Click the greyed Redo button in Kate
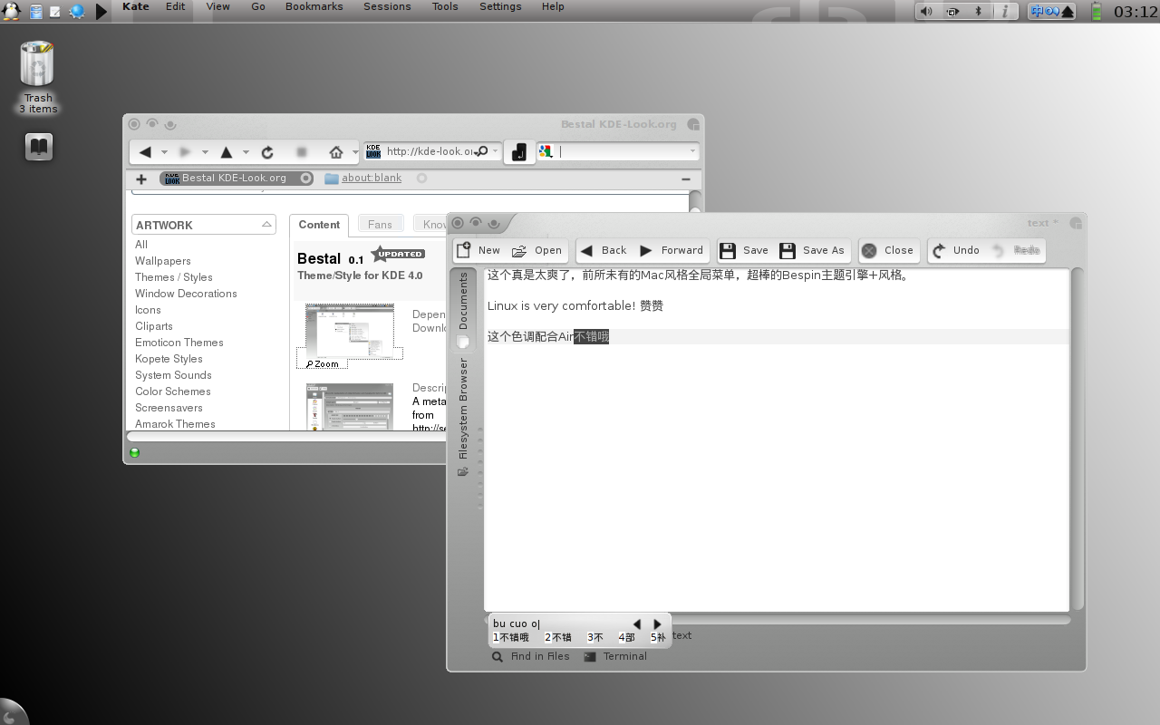Screen dimensions: 1160x725 click(1015, 251)
